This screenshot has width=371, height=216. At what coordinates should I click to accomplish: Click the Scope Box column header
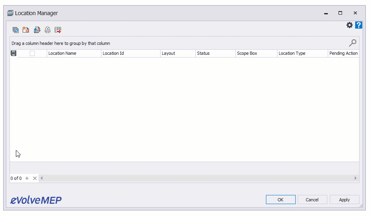coord(256,53)
